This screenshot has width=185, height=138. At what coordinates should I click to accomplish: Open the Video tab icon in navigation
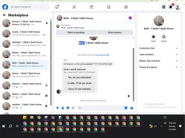pos(91,7)
